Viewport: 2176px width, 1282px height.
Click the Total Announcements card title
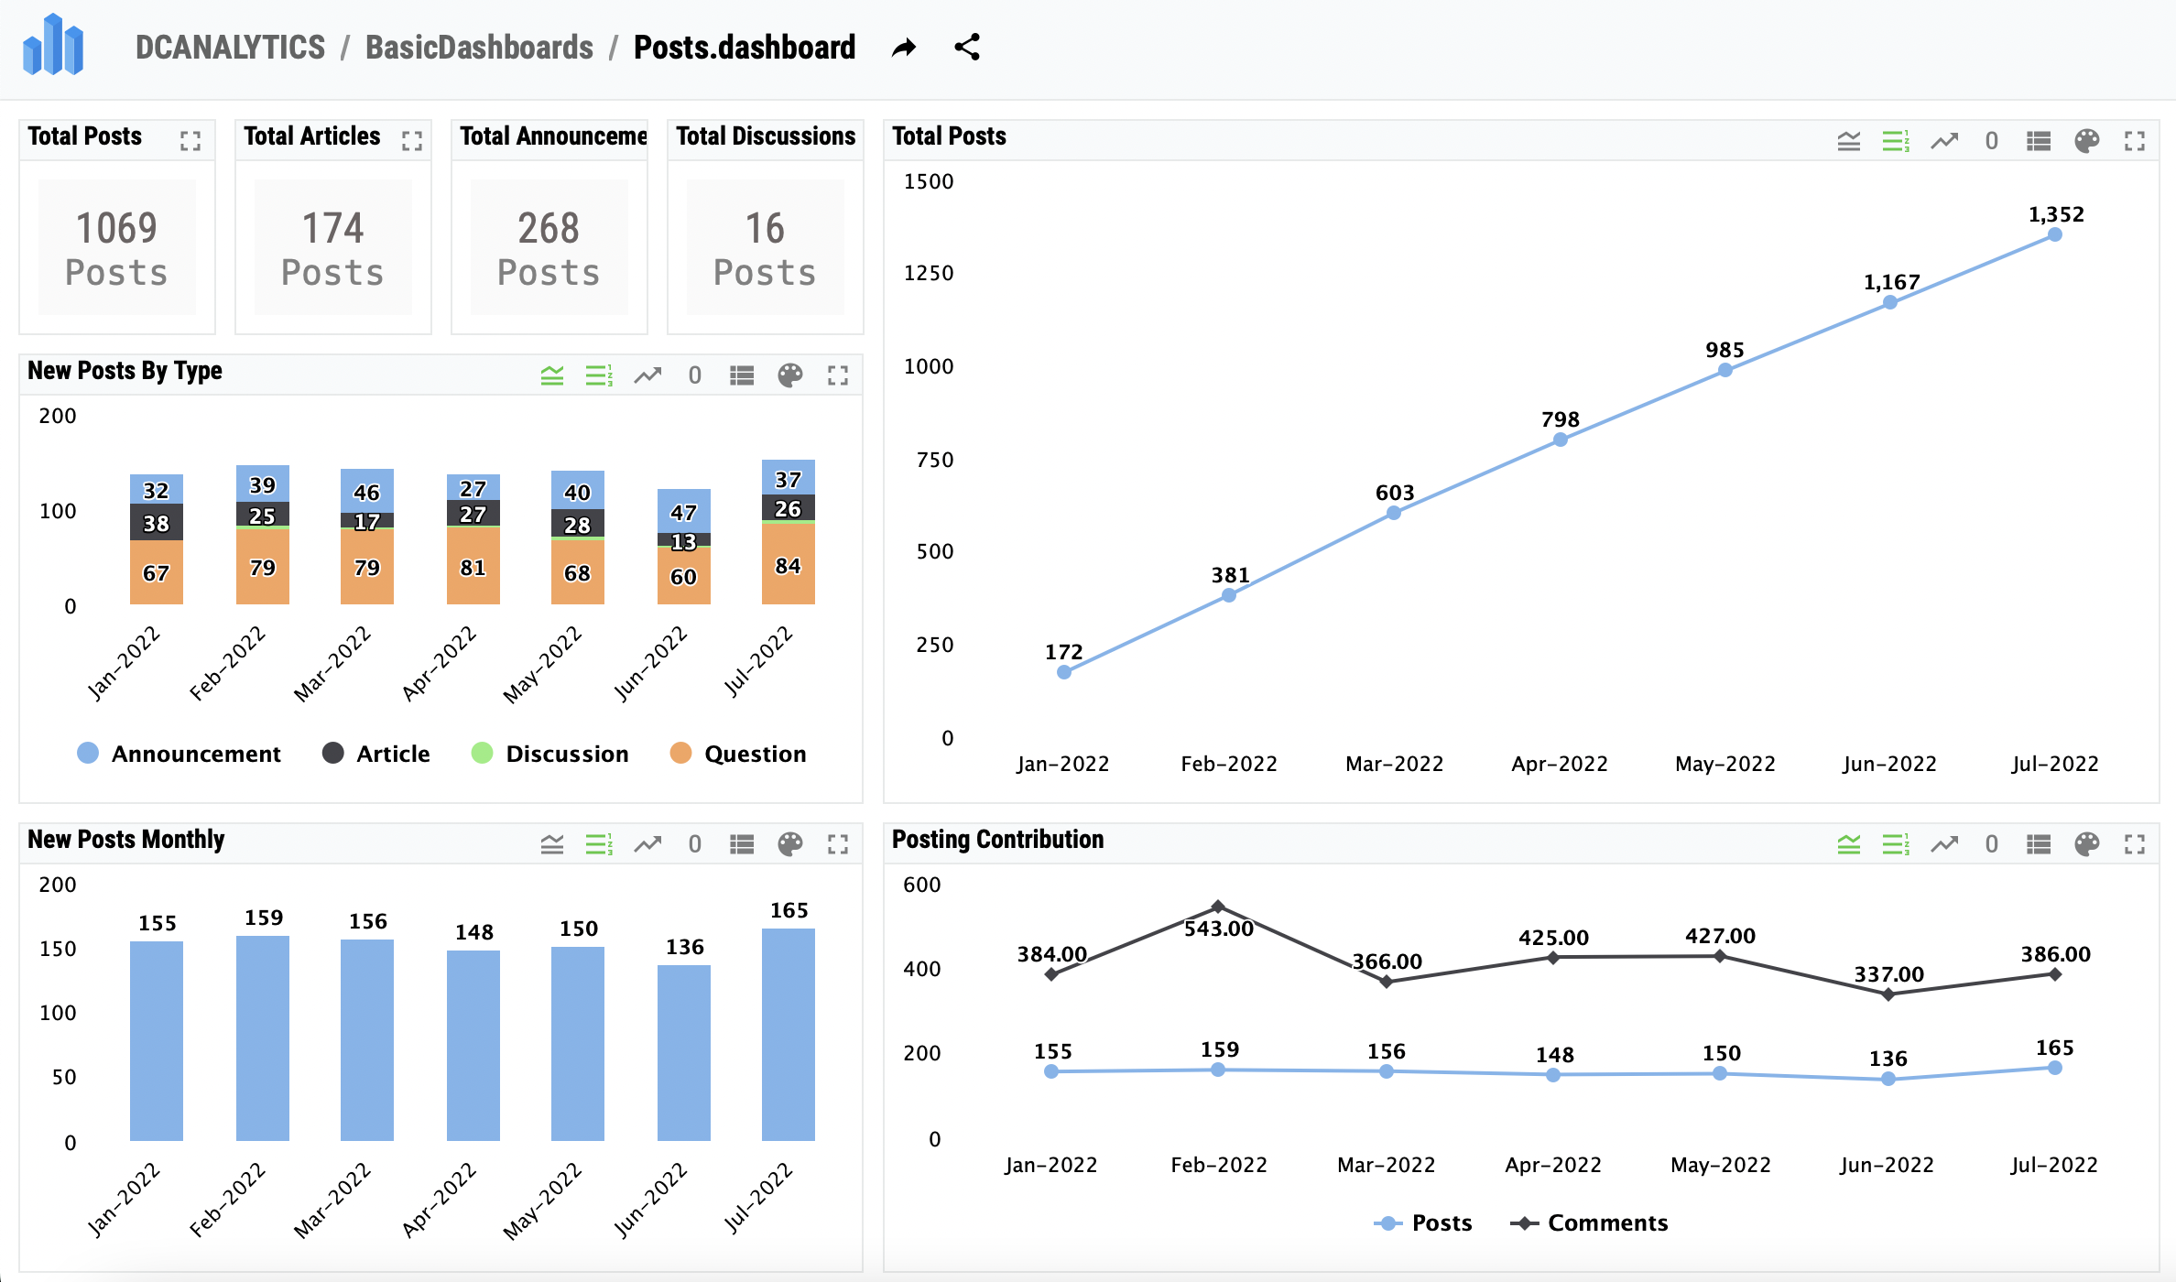[x=553, y=136]
